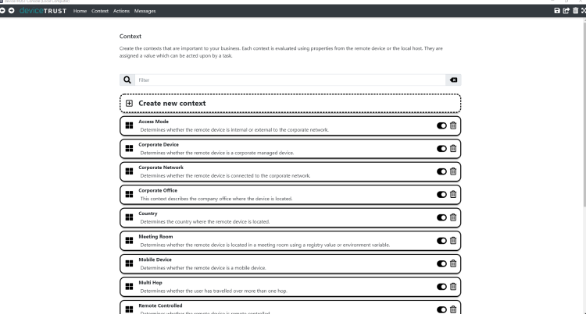Delete the Corporate Office context
586x314 pixels.
pos(453,195)
